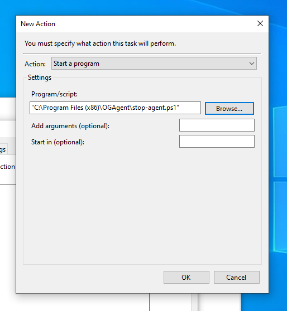Click the 'Add arguments (optional):' label
This screenshot has width=287, height=311.
click(x=70, y=126)
